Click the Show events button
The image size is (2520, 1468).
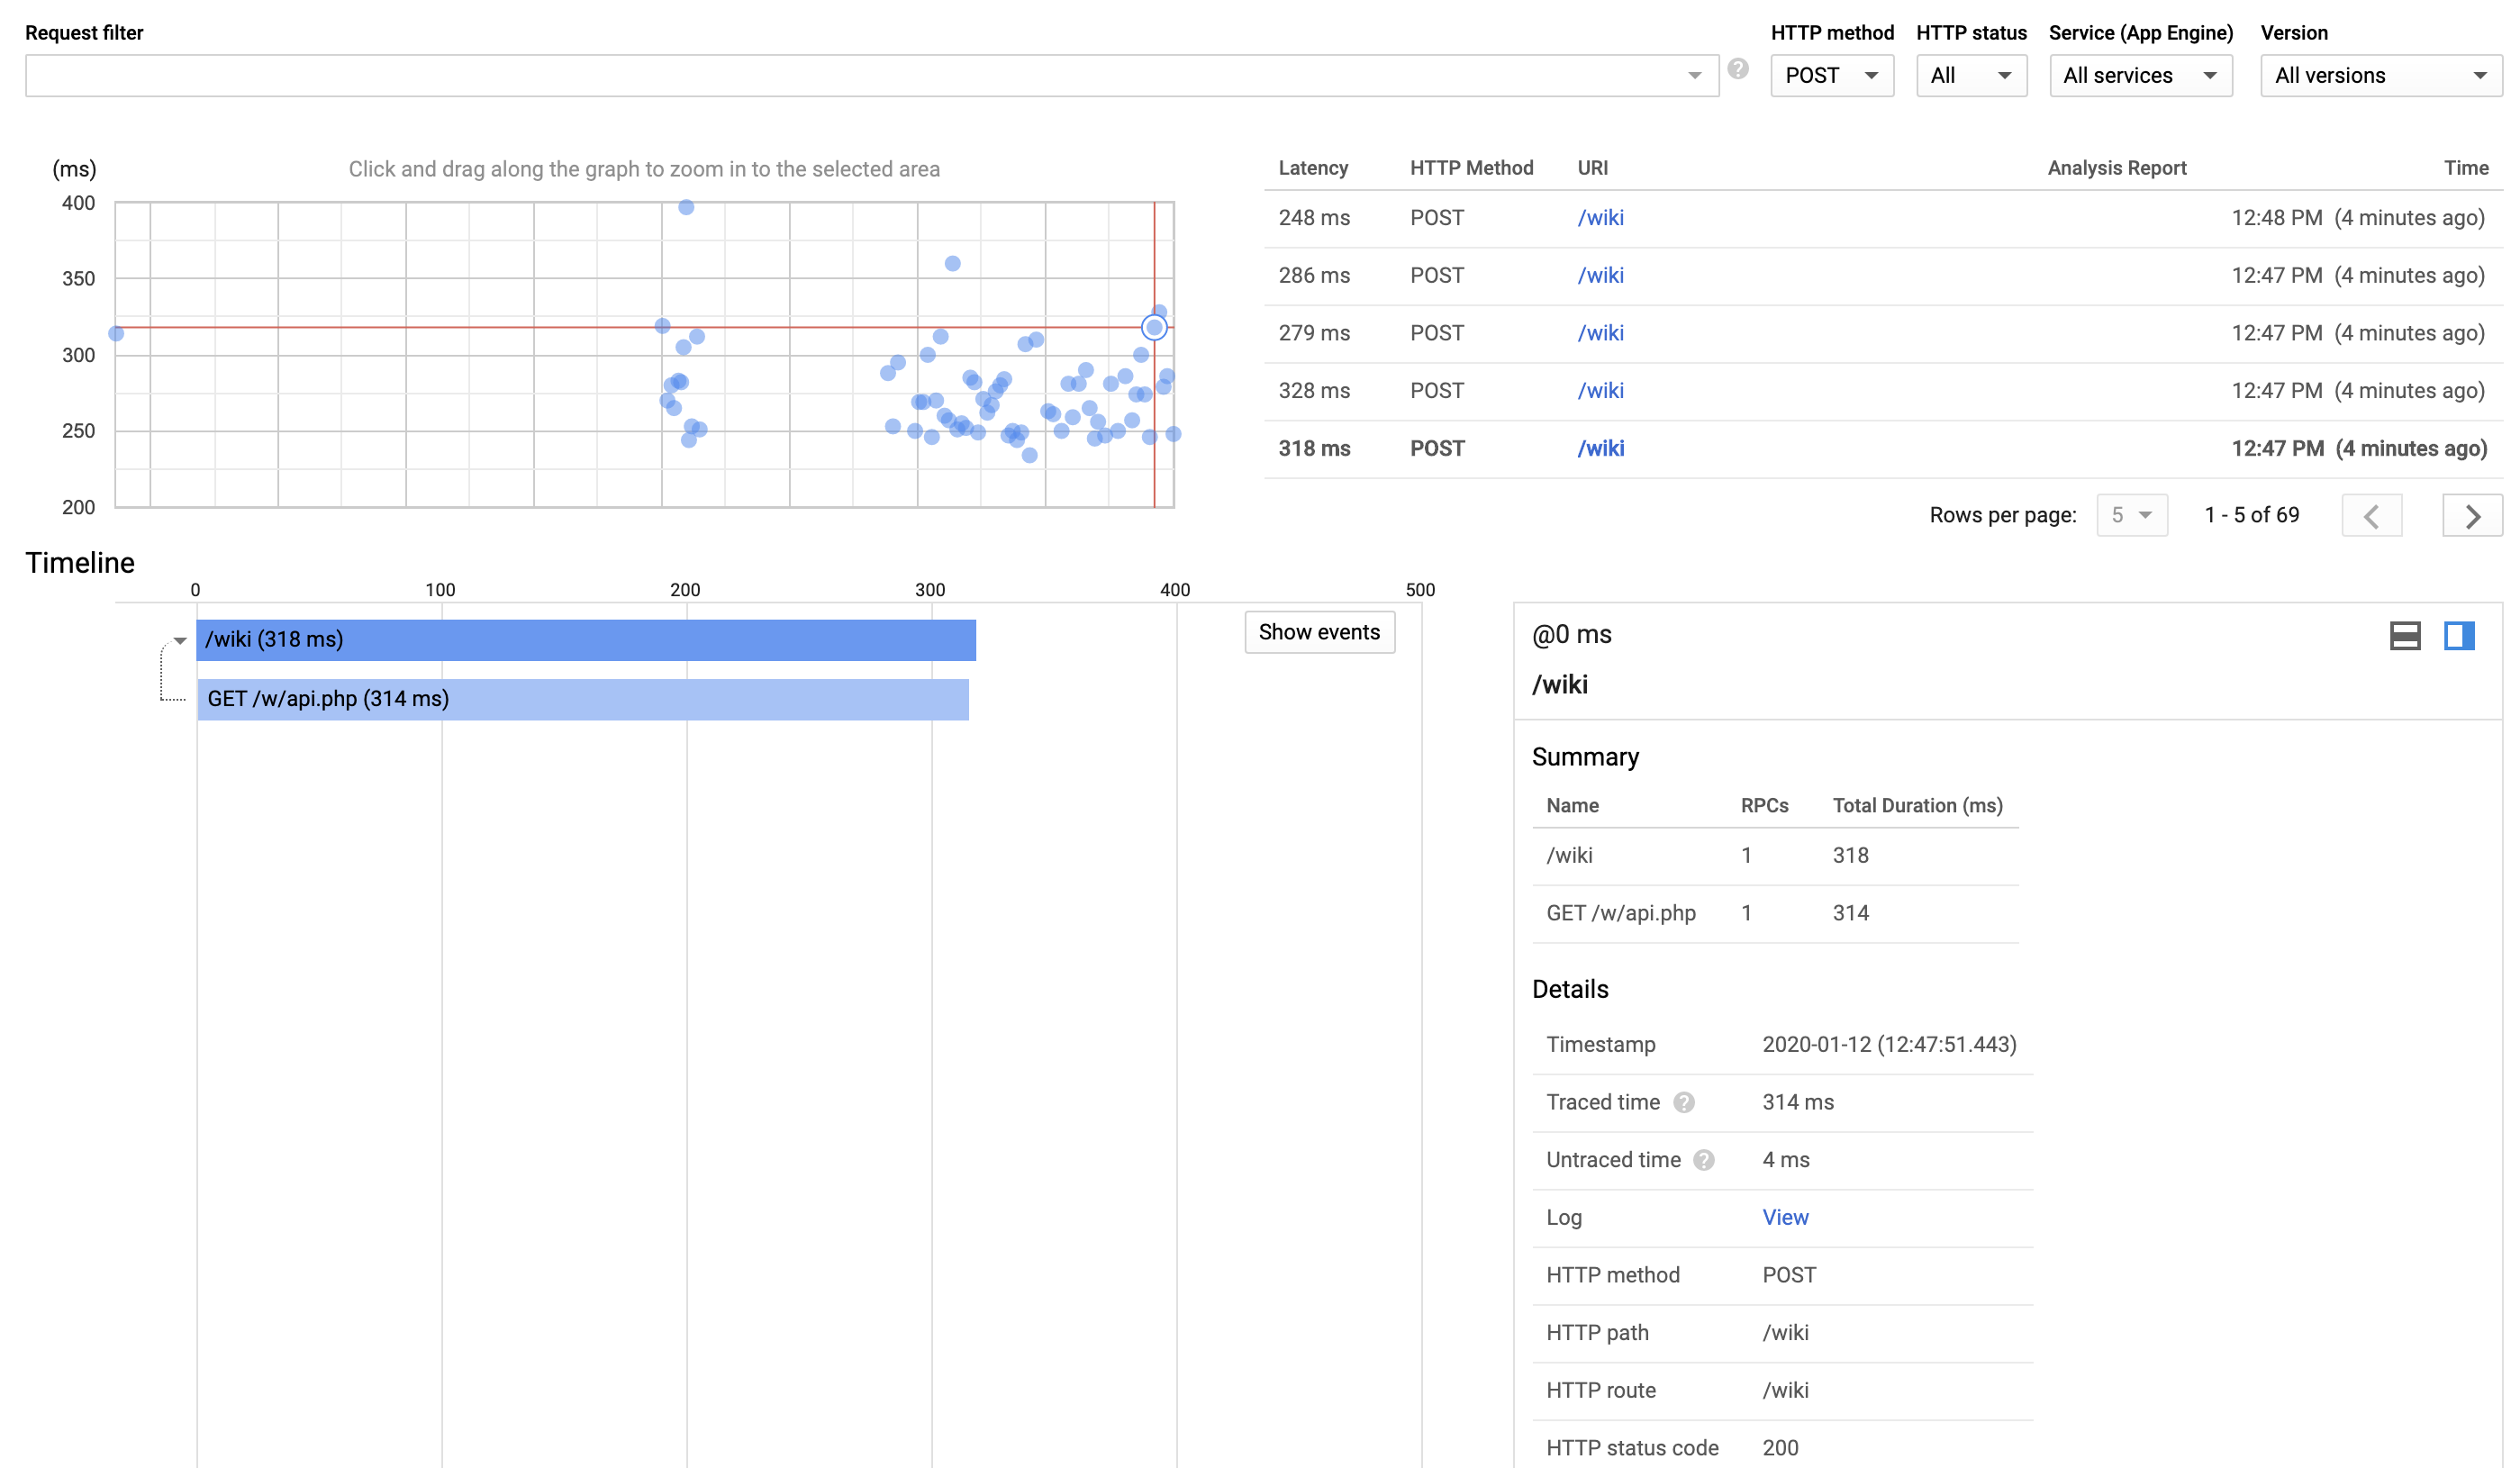[x=1318, y=632]
